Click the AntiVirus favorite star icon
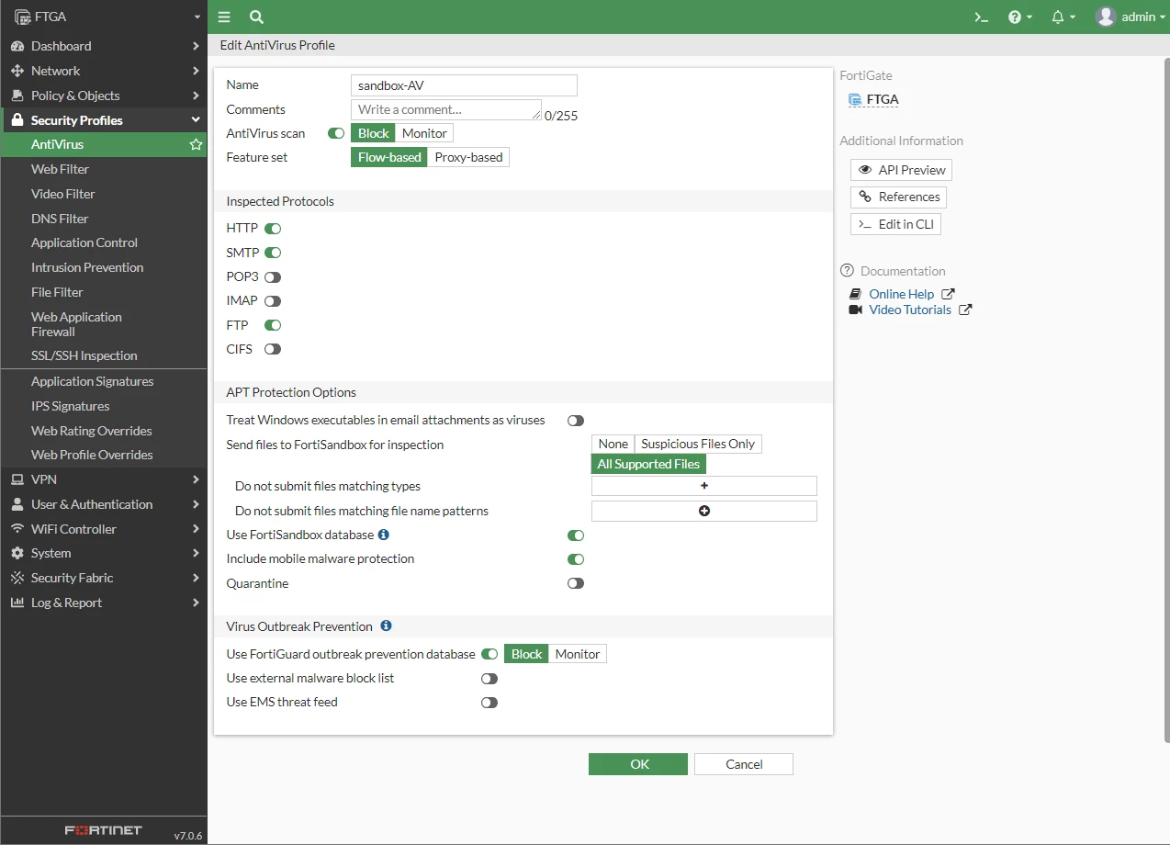The width and height of the screenshot is (1170, 845). [x=196, y=144]
